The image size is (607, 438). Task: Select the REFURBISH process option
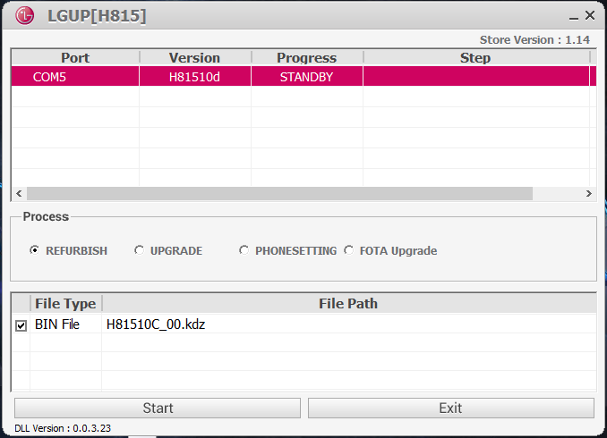(35, 251)
